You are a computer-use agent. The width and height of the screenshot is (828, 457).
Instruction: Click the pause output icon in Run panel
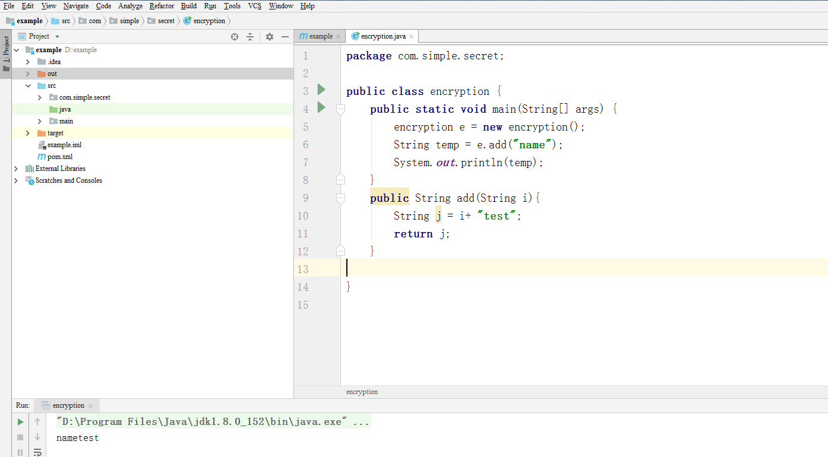click(x=20, y=452)
